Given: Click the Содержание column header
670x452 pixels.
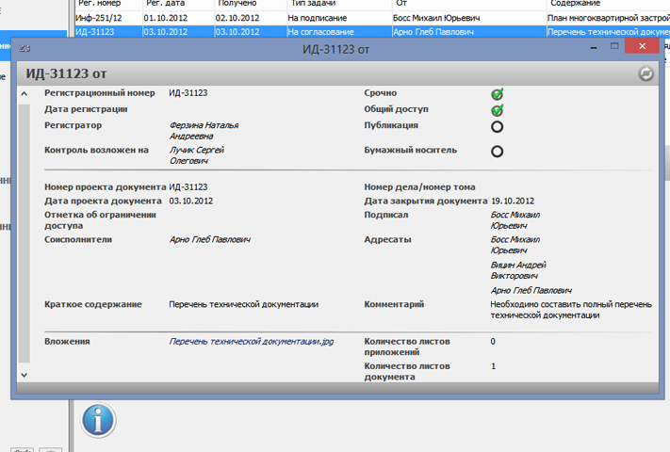Looking at the screenshot, I should tap(575, 4).
